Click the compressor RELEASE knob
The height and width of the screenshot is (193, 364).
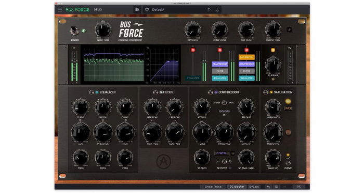tap(246, 107)
